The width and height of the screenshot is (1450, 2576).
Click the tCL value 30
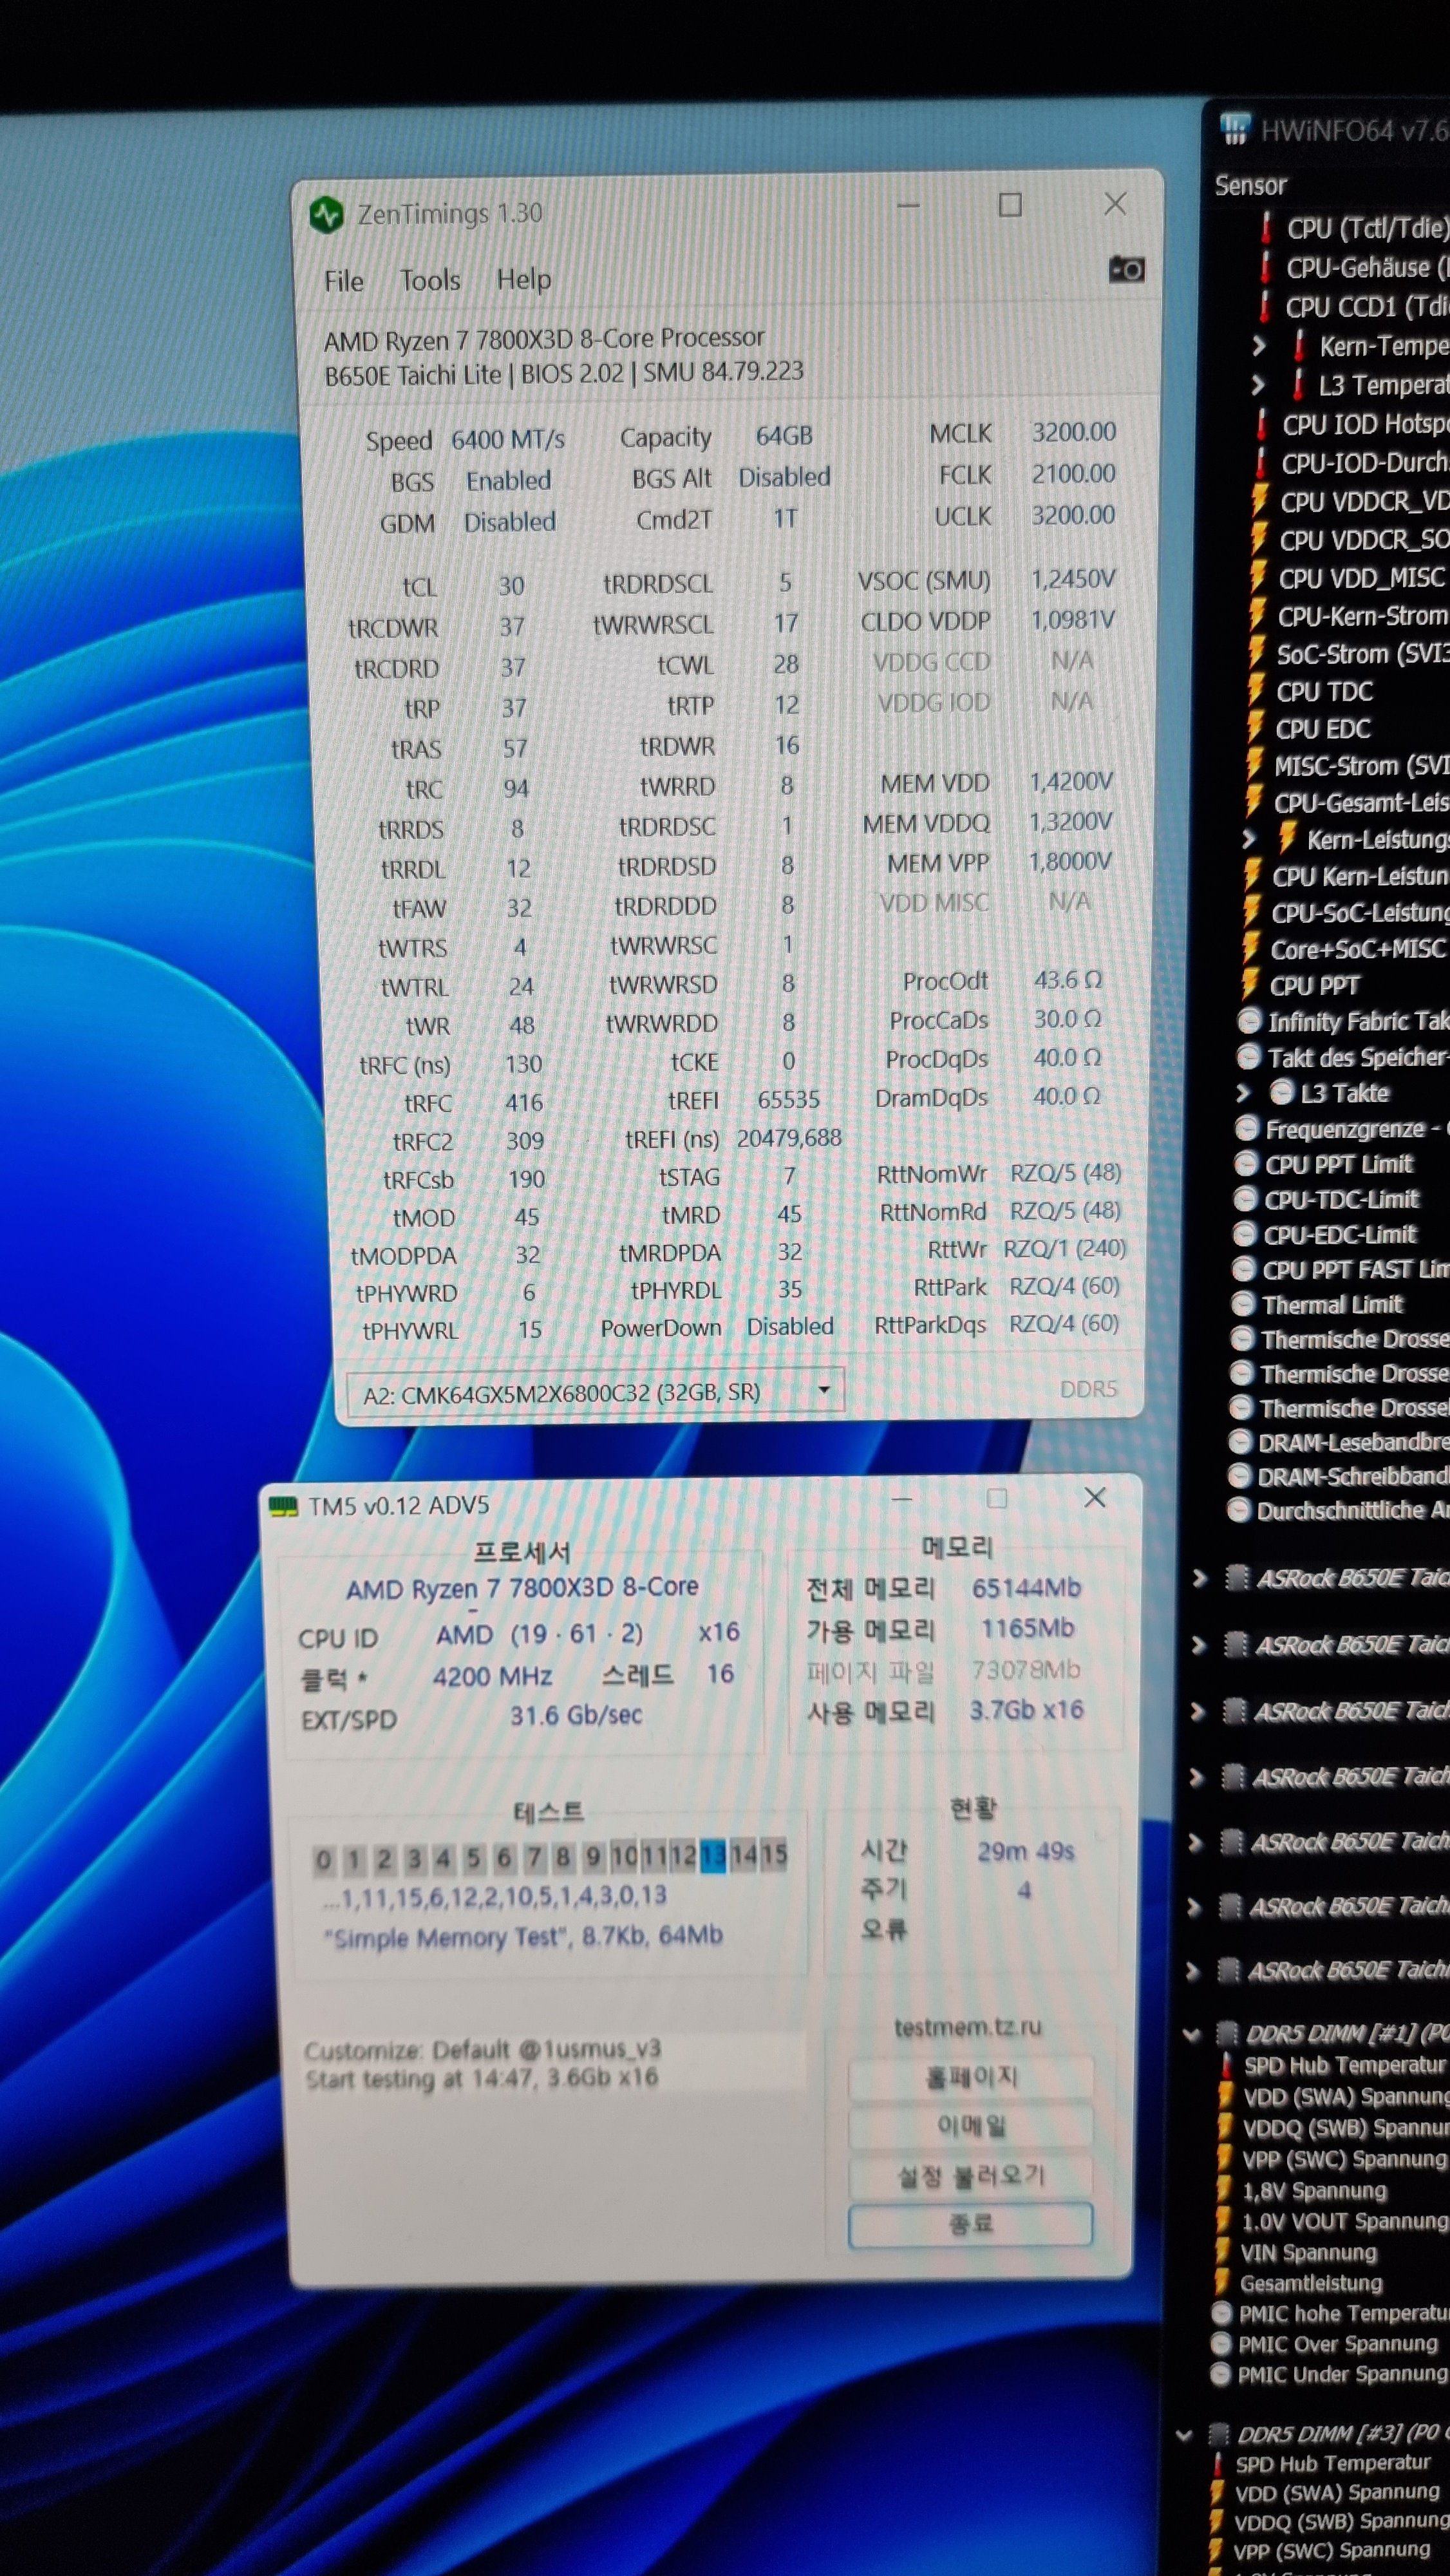(511, 585)
